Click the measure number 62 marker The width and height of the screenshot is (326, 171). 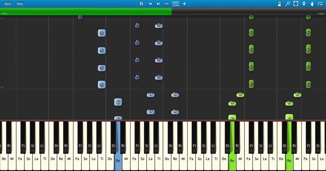point(2,87)
